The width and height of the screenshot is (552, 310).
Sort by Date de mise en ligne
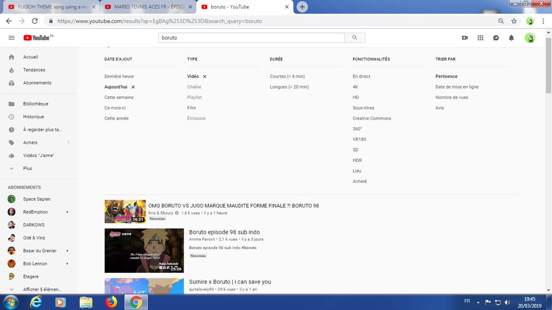pyautogui.click(x=457, y=87)
